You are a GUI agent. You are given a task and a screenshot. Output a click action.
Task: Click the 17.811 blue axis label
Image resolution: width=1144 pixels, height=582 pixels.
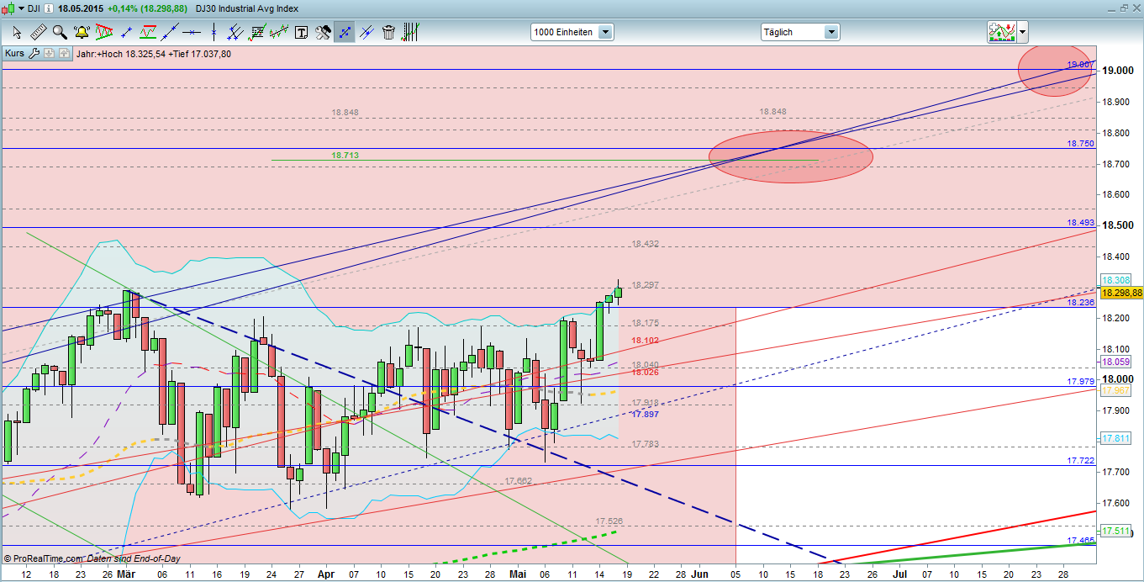1116,438
